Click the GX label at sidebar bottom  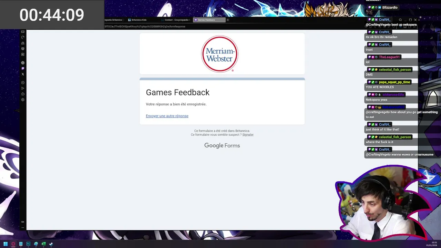[x=23, y=222]
